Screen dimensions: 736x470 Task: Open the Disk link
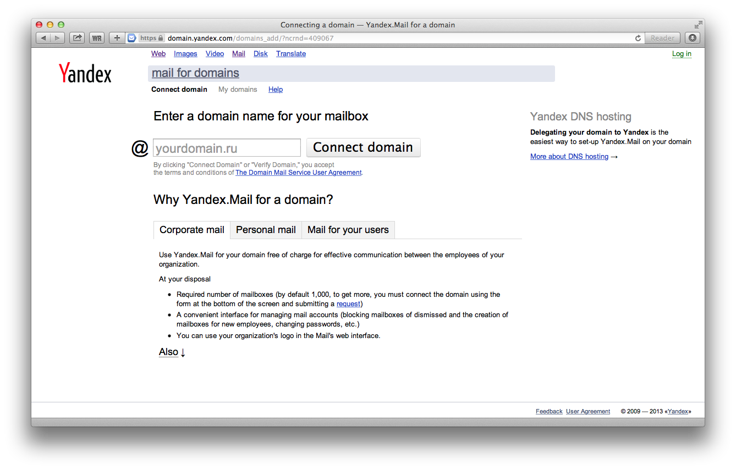(x=261, y=54)
